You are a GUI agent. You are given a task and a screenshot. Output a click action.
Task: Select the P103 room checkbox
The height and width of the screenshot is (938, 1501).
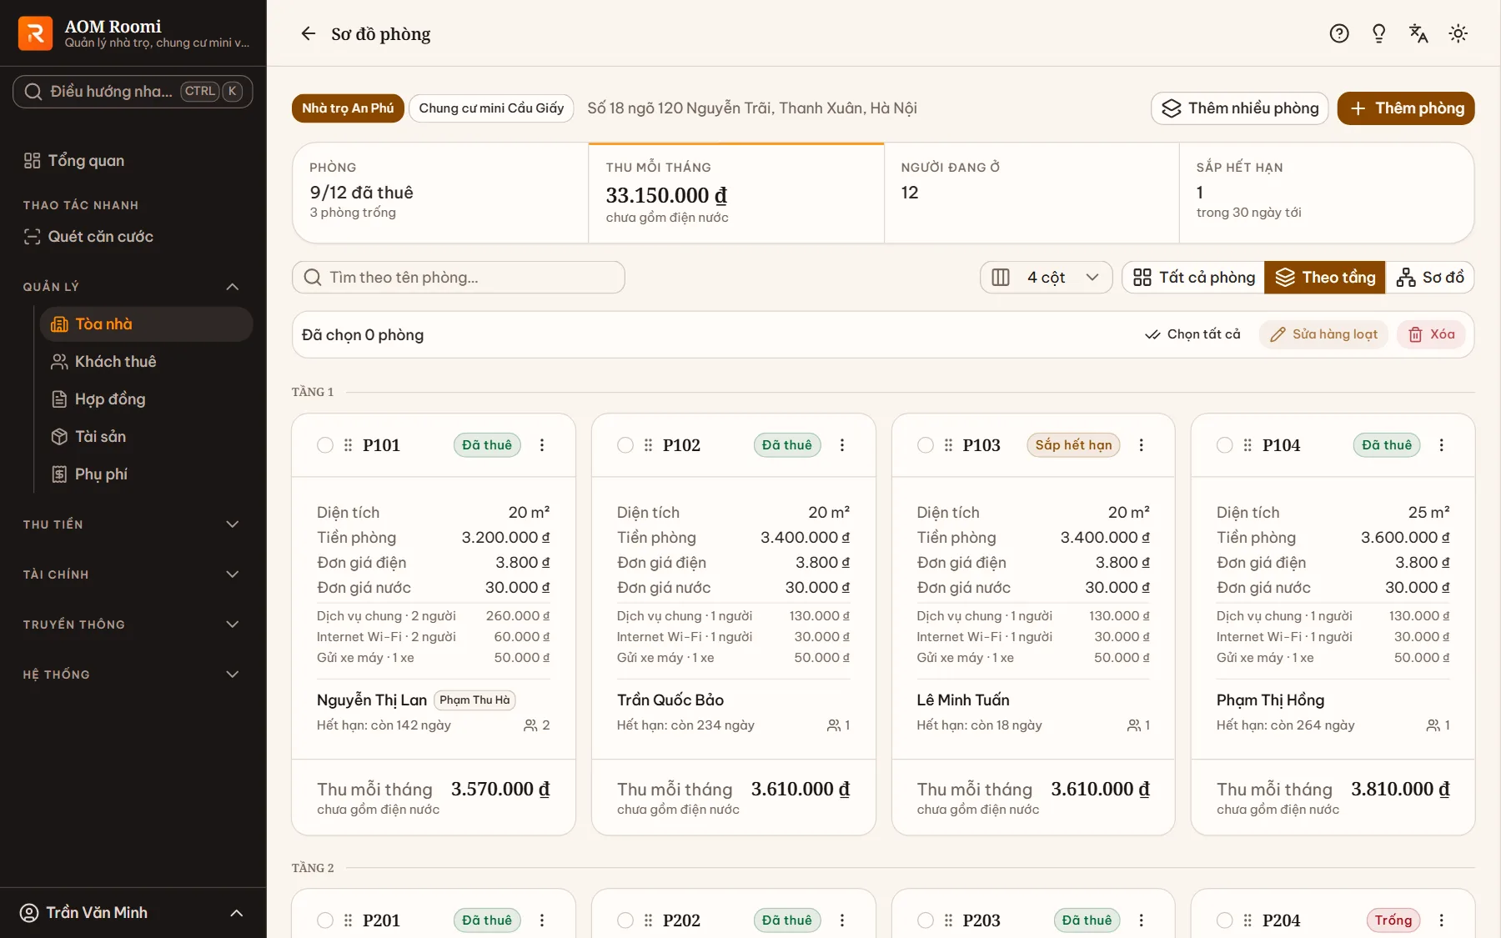click(x=926, y=445)
